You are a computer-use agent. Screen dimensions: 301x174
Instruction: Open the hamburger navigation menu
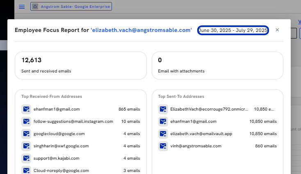(x=22, y=7)
